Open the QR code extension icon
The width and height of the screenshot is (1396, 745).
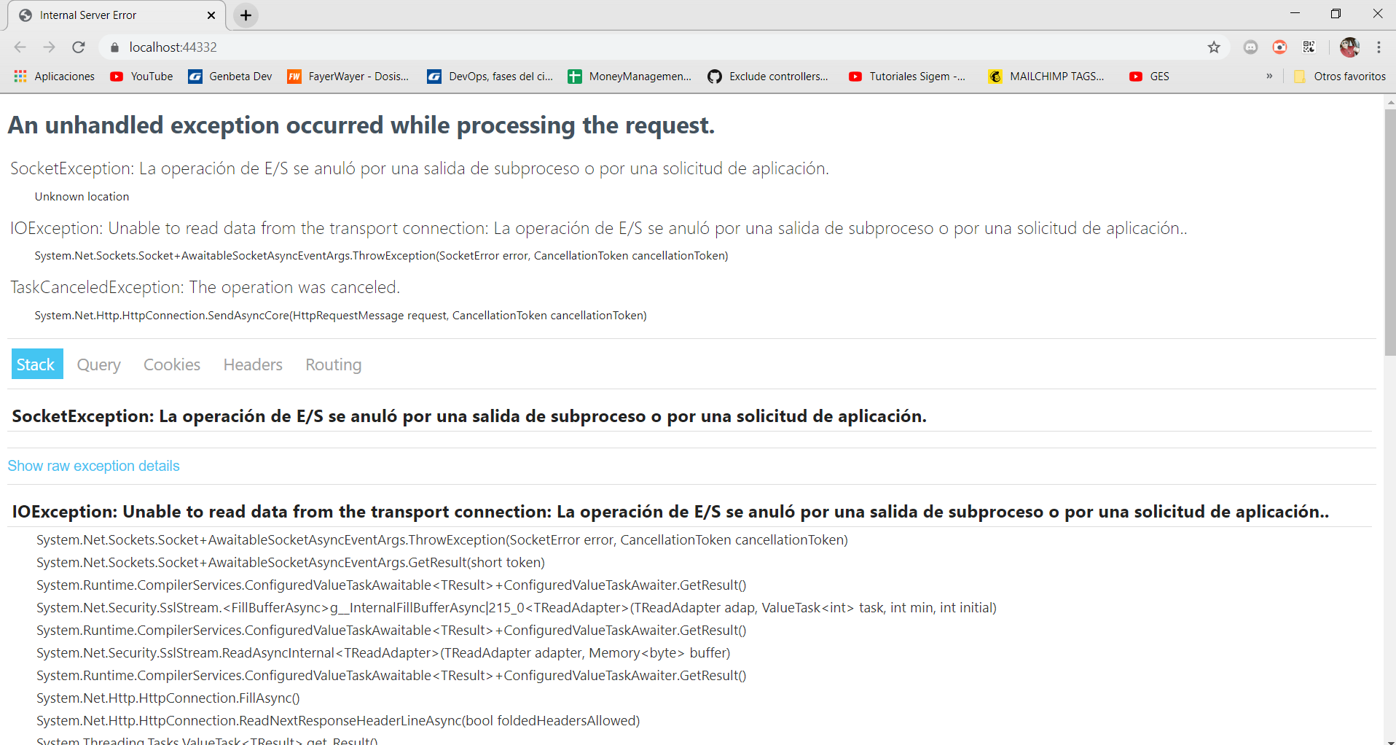[1309, 47]
